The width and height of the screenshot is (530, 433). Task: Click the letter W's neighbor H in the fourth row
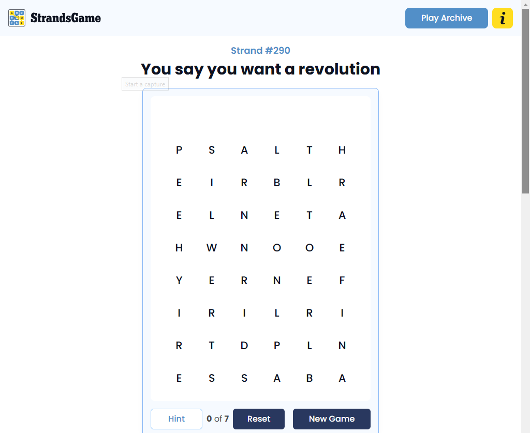(179, 248)
